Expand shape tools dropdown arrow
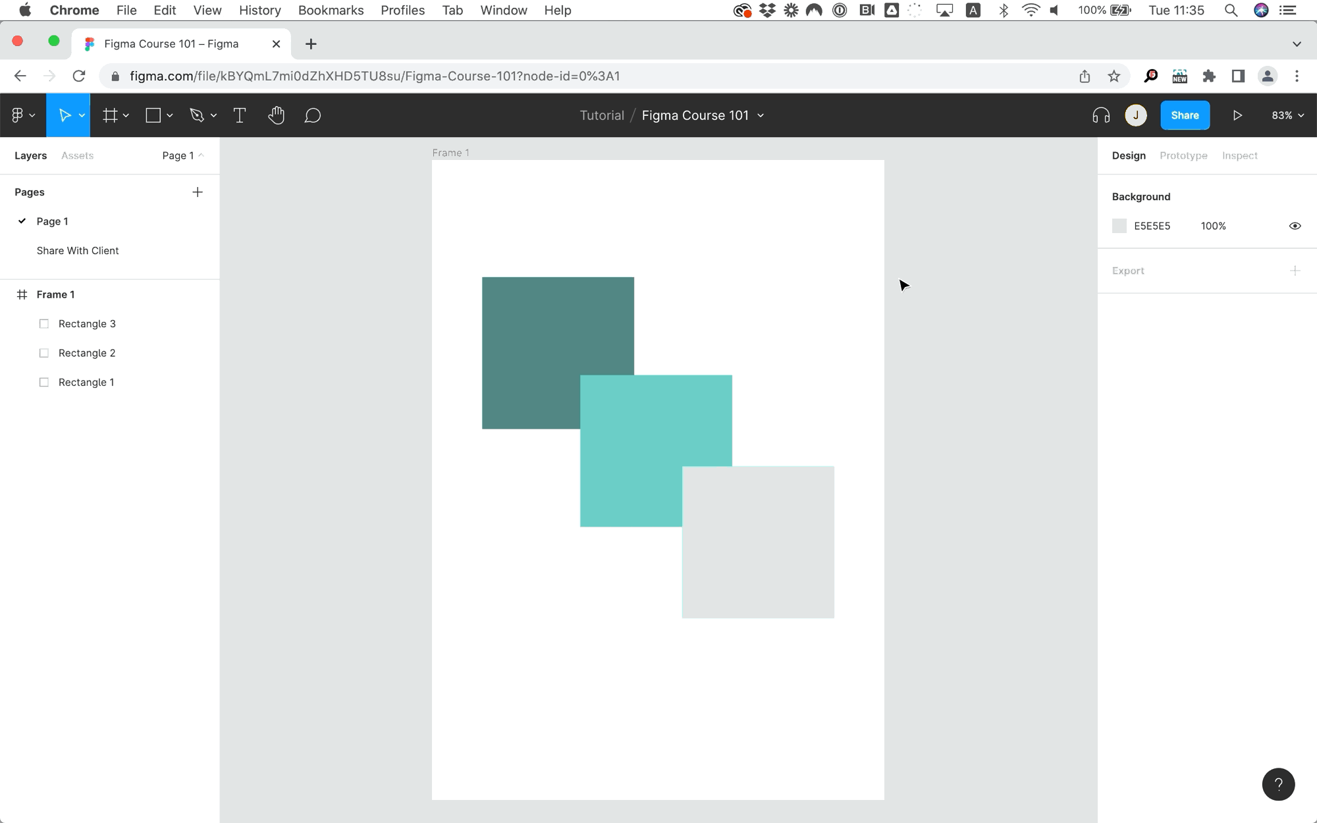The image size is (1317, 823). (169, 116)
